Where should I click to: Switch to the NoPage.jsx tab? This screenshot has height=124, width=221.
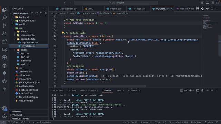[137, 9]
